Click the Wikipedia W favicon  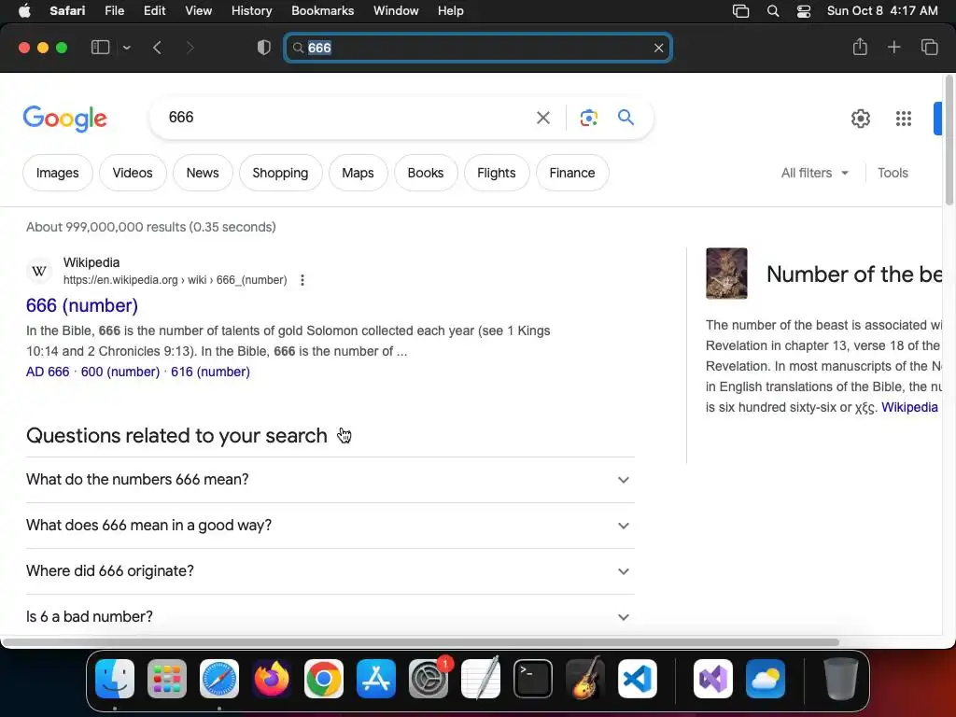[x=39, y=272]
